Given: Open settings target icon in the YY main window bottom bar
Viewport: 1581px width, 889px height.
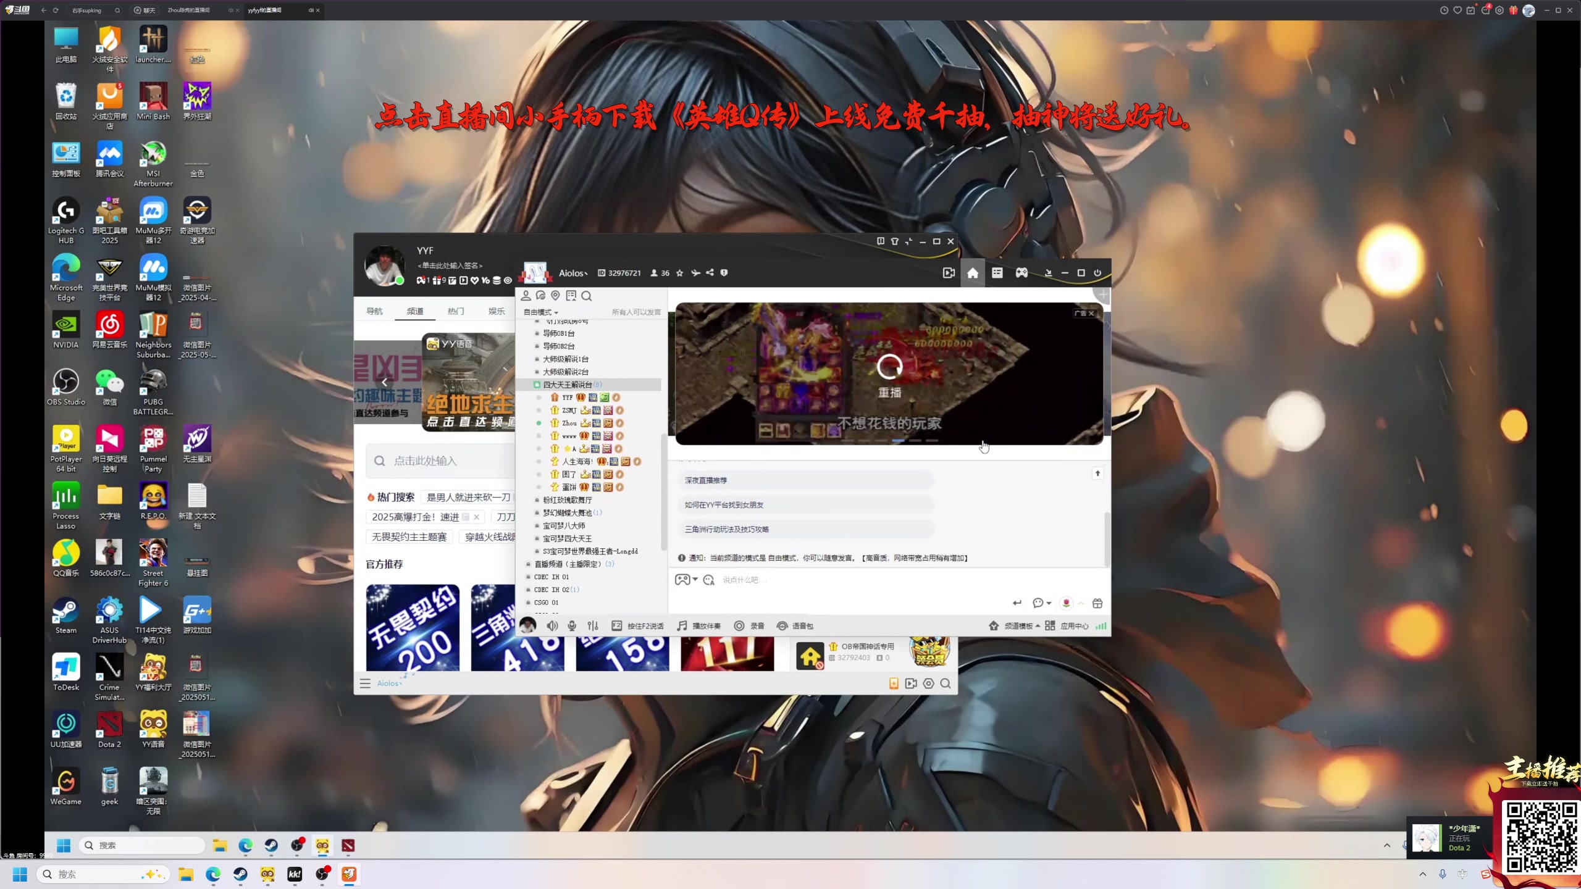Looking at the screenshot, I should pos(928,683).
